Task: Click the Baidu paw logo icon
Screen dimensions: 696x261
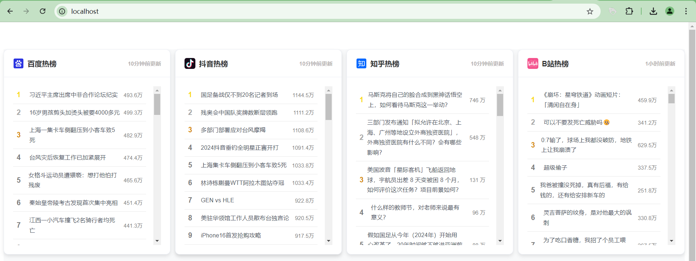Action: click(18, 63)
